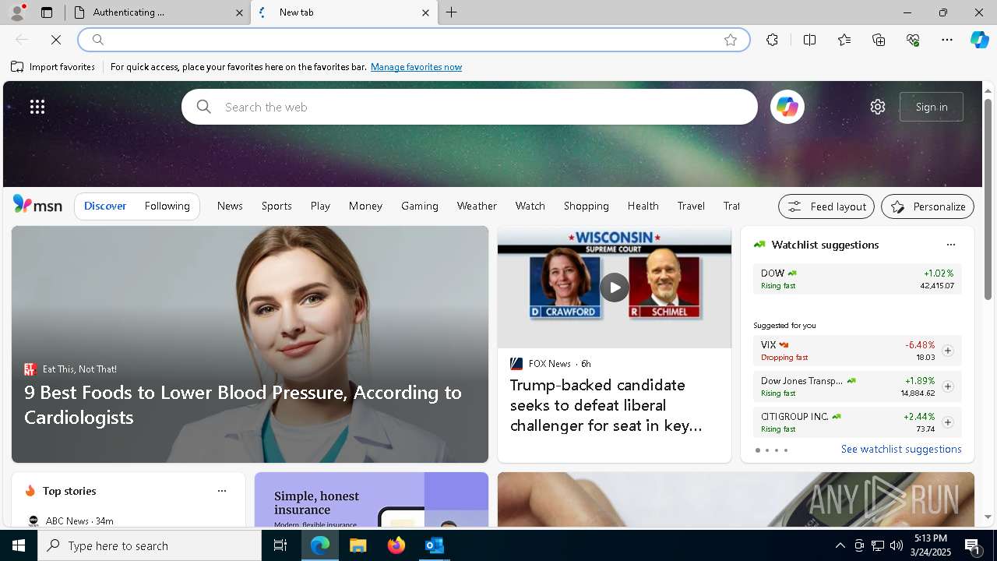Click the Copilot icon beside the search box

tap(787, 107)
